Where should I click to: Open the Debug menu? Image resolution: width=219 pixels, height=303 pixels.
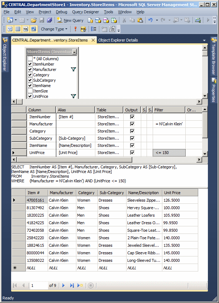click(x=62, y=12)
